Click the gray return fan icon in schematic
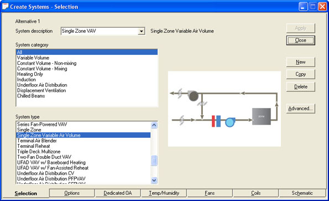 193,96
